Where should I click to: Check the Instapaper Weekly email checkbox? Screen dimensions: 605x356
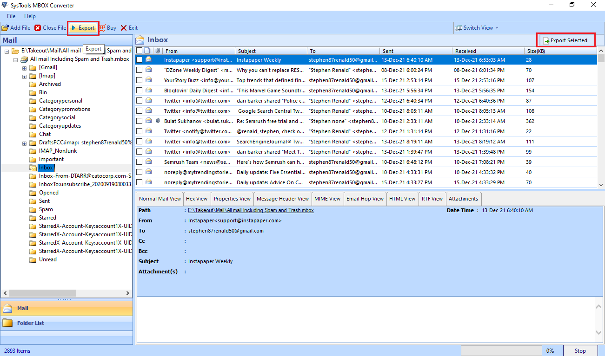[x=139, y=60]
